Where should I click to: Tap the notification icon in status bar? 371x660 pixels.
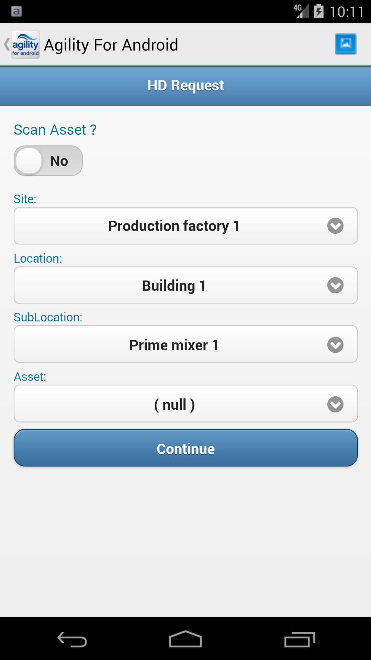click(x=16, y=11)
